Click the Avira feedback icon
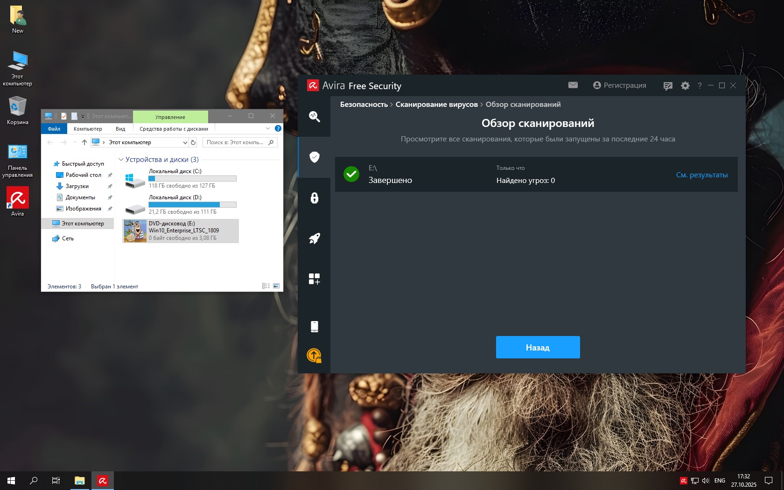 [668, 86]
